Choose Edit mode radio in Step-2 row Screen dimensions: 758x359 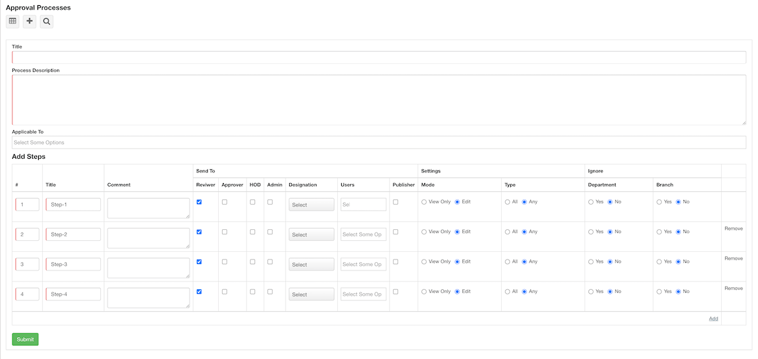[x=457, y=232]
